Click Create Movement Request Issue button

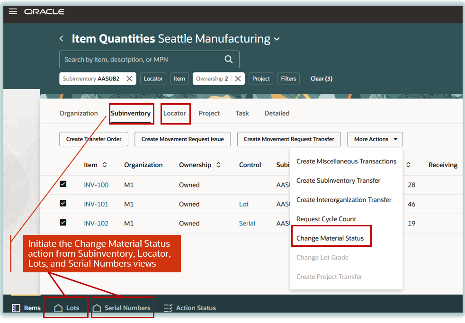click(182, 139)
